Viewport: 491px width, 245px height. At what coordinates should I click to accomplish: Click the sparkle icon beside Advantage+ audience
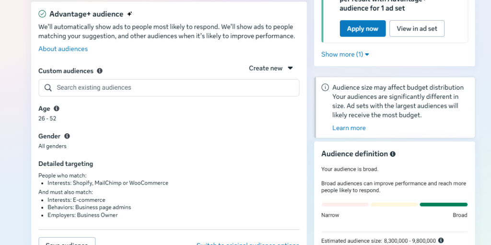point(129,14)
